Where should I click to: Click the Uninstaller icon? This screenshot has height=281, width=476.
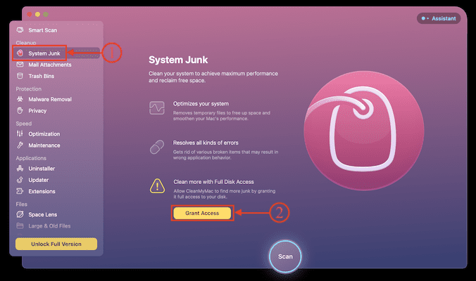(20, 169)
